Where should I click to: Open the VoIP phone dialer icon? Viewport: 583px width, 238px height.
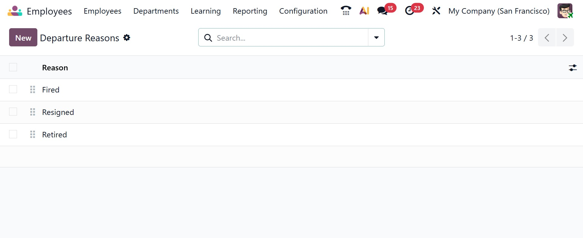[346, 11]
